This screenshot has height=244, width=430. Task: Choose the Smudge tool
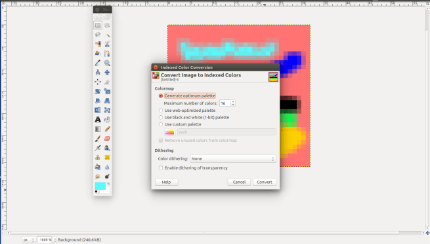click(x=98, y=176)
